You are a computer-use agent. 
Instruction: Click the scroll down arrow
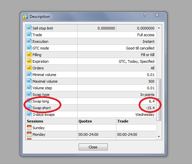(159, 136)
